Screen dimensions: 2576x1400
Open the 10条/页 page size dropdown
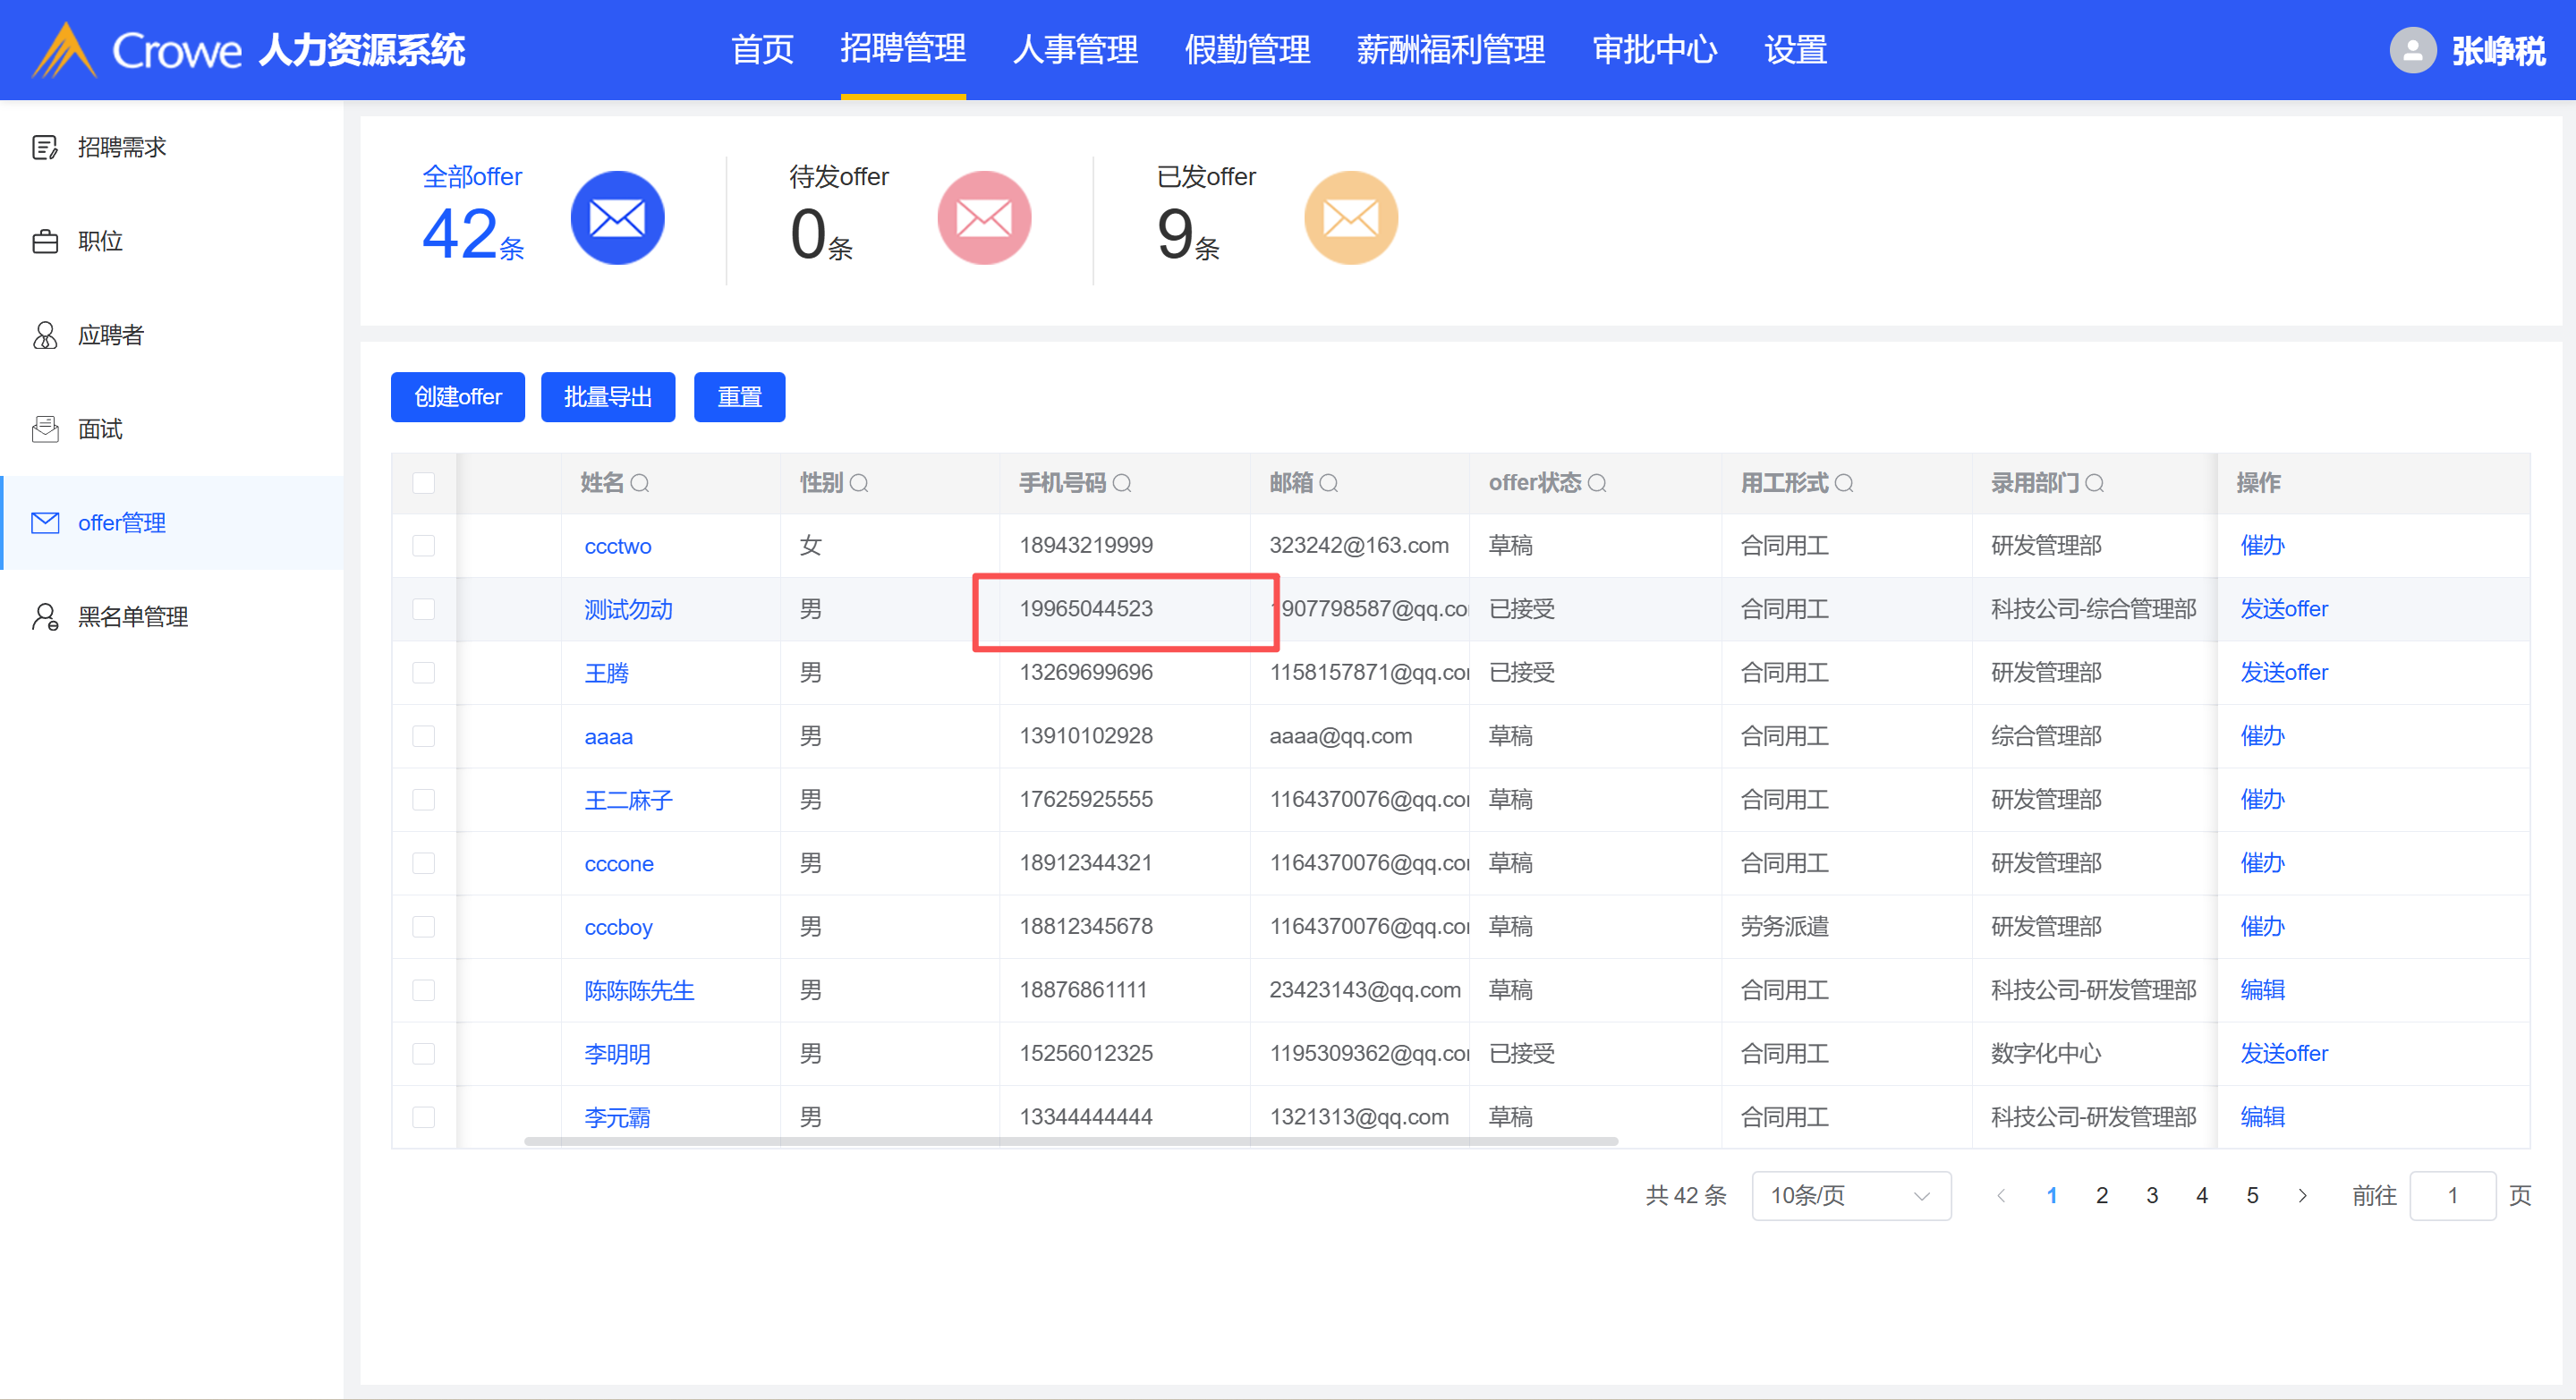[x=1850, y=1196]
